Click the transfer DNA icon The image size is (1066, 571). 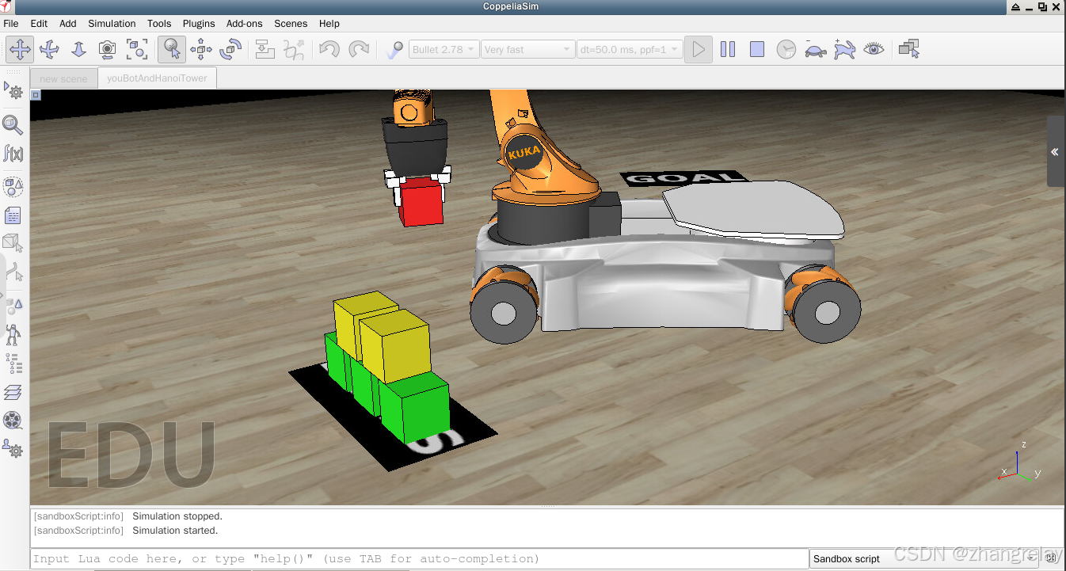click(x=294, y=49)
